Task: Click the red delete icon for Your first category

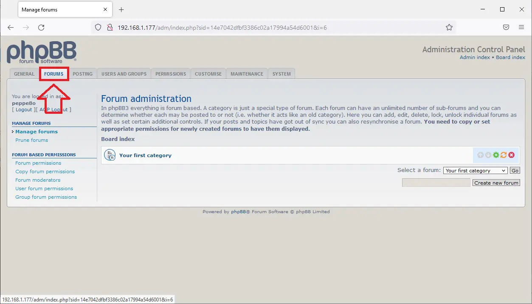Action: pyautogui.click(x=511, y=155)
